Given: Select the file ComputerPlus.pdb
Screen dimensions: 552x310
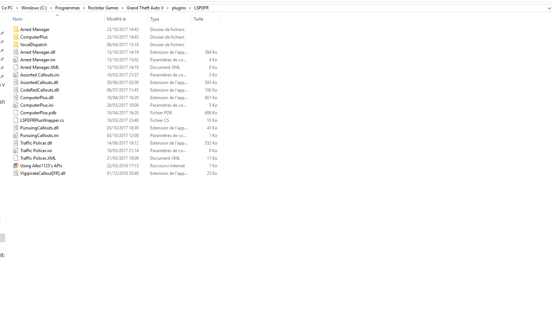Looking at the screenshot, I should coord(38,113).
